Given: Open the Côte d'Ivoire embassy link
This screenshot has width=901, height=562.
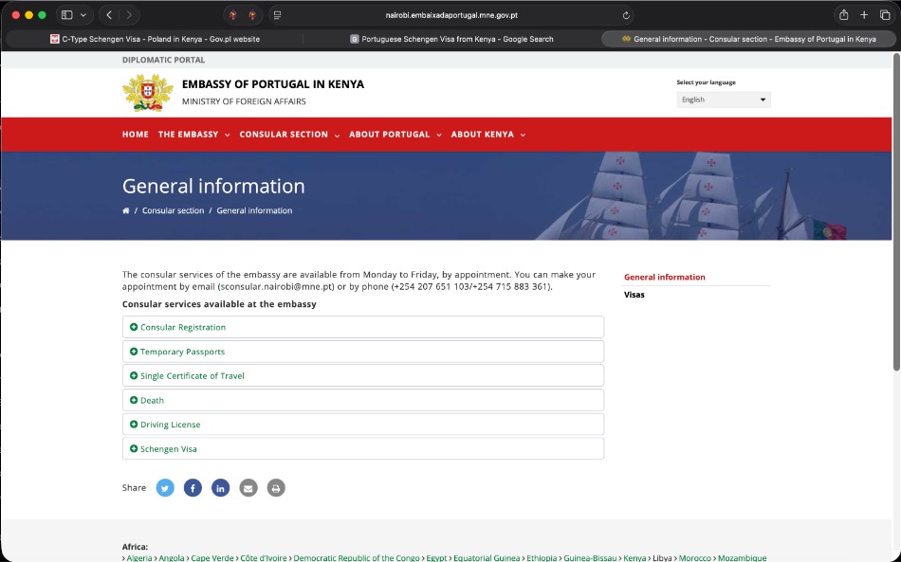Looking at the screenshot, I should [x=263, y=558].
